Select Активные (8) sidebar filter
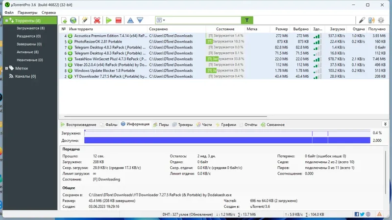Image resolution: width=392 pixels, height=220 pixels. pyautogui.click(x=27, y=52)
